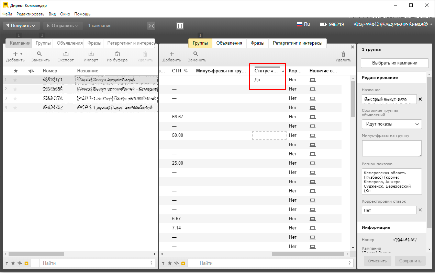The image size is (435, 273).
Task: Click the 'Минус-фразы на группу' text field
Action: tap(391, 148)
